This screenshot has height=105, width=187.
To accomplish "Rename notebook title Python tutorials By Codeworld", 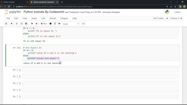I will coord(44,12).
